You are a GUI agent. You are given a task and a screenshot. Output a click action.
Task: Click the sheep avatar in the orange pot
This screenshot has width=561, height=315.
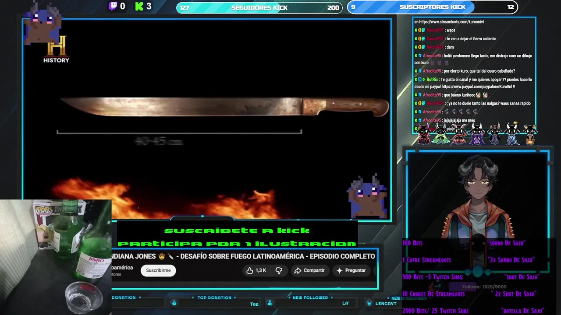(530, 135)
